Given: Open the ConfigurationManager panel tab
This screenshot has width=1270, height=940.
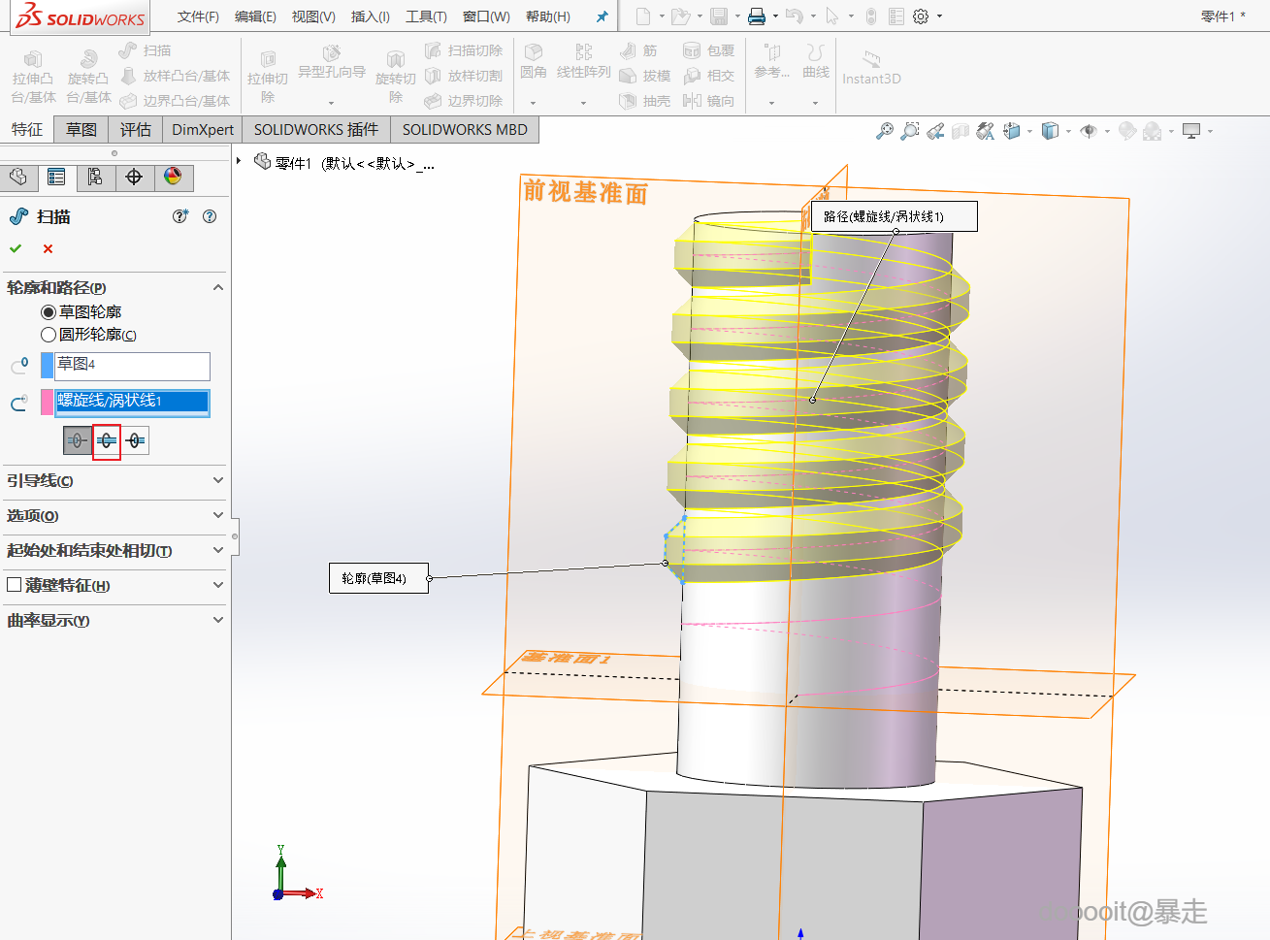Looking at the screenshot, I should point(95,177).
